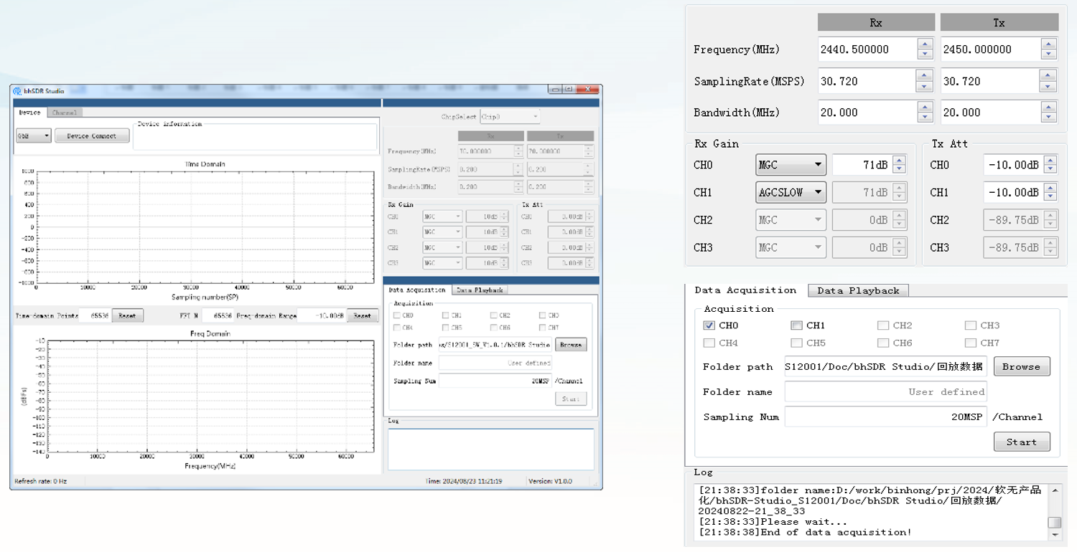Uncheck CH0 acquisition checkbox in enlarged panel
The width and height of the screenshot is (1077, 552).
[x=709, y=325]
